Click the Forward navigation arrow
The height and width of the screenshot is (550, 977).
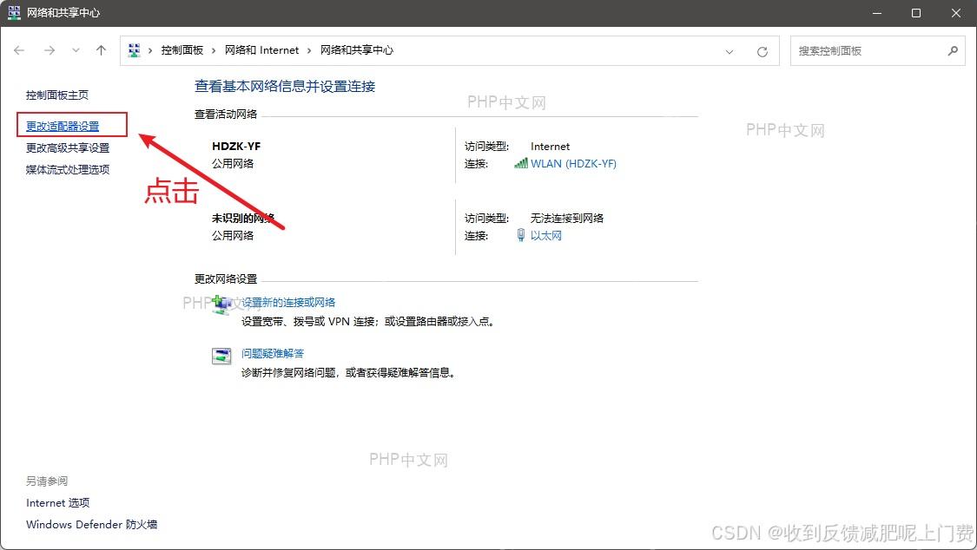coord(50,50)
